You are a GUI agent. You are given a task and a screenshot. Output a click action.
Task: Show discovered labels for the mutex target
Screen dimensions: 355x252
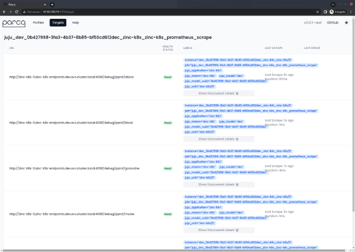coord(218,229)
